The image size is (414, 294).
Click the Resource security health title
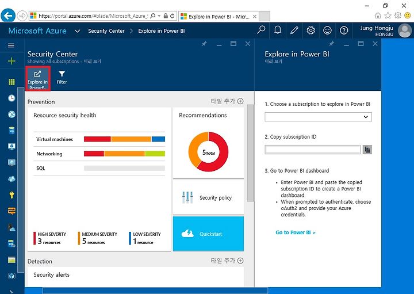pos(65,115)
